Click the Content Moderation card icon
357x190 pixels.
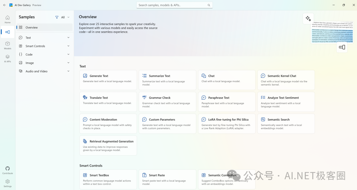point(85,119)
